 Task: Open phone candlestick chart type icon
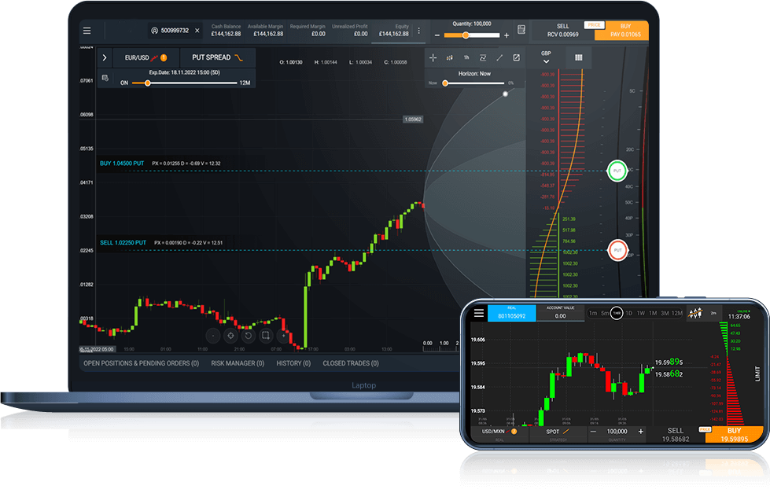(695, 313)
